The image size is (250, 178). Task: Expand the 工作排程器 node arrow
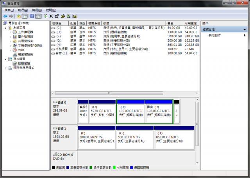[11, 32]
